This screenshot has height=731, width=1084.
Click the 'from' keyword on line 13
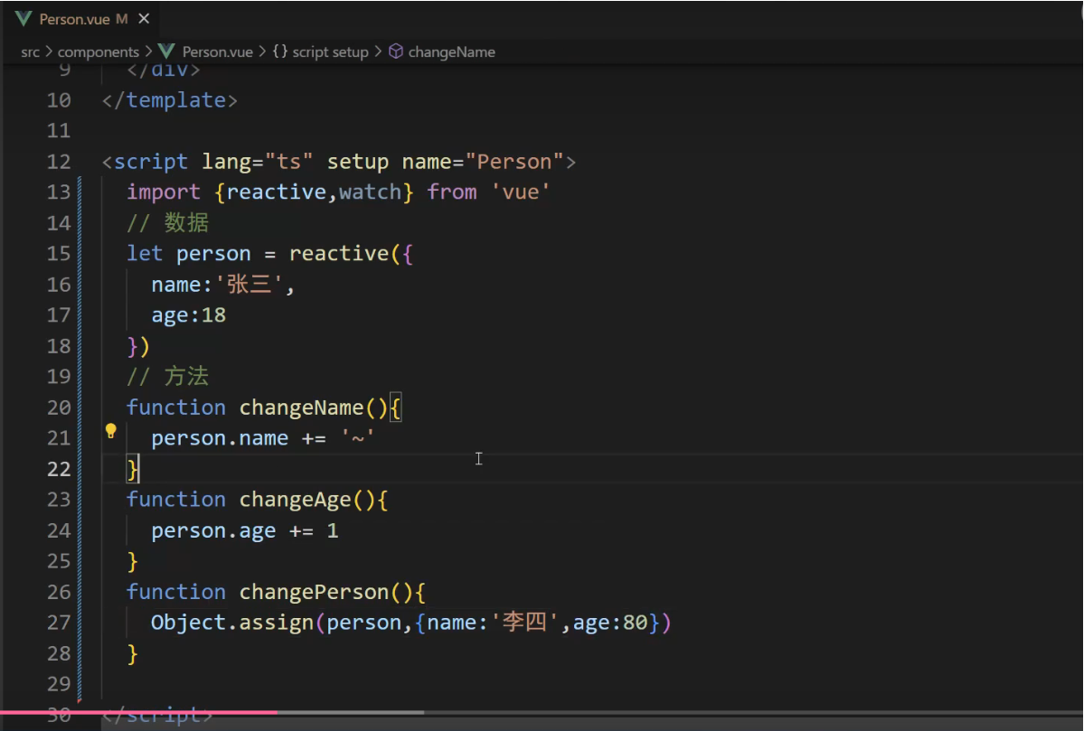coord(451,192)
